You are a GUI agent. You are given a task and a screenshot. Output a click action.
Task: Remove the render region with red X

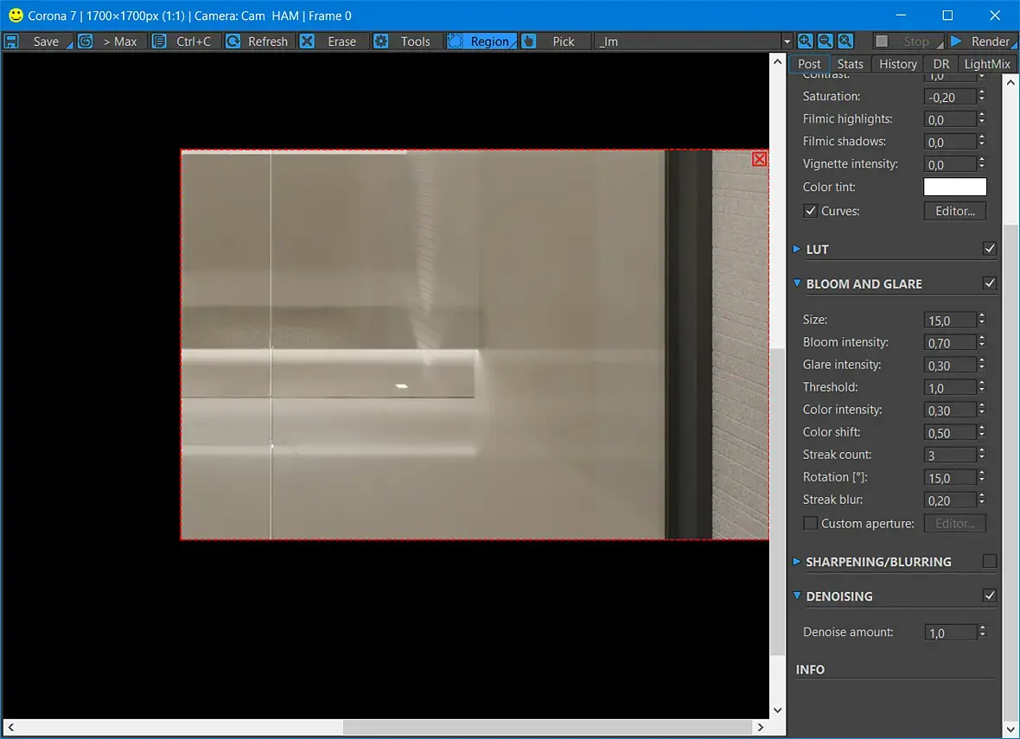759,159
